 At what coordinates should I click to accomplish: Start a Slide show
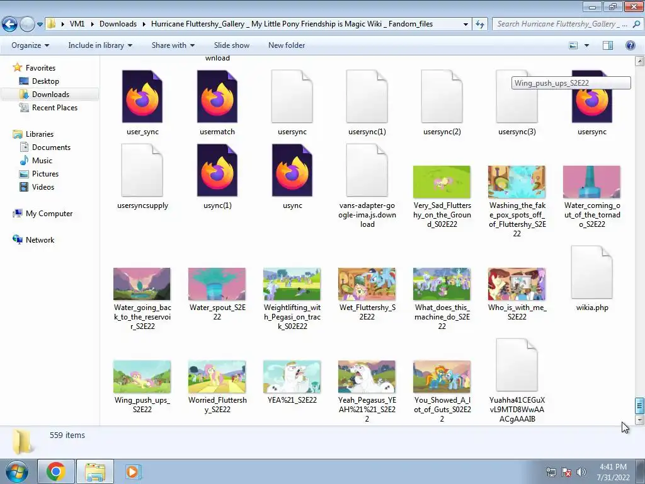click(x=232, y=45)
